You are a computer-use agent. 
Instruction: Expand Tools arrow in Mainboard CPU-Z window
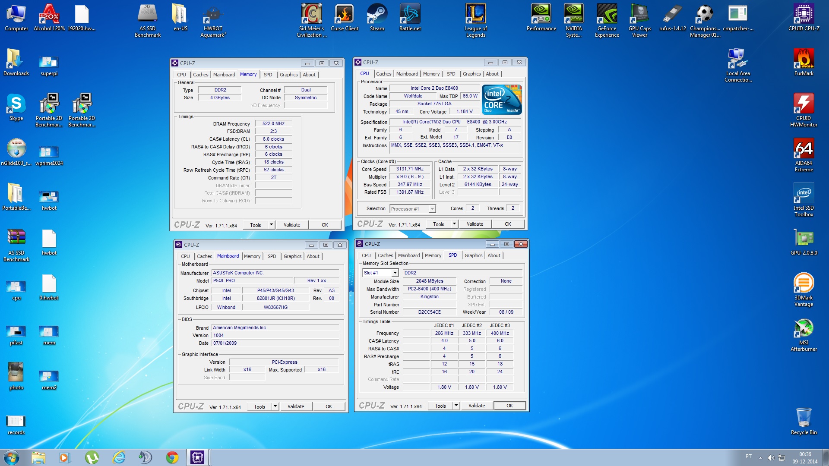(x=275, y=406)
